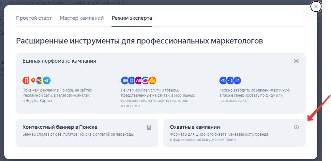Click the curly braces feed icon
331x161 pixels.
pyautogui.click(x=230, y=80)
